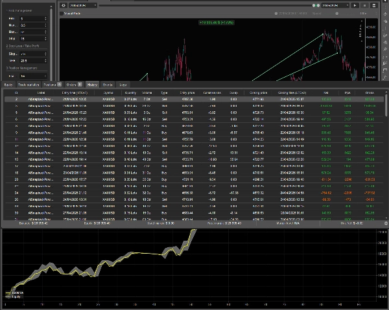Click the Equity legend entry in equity chart
The width and height of the screenshot is (389, 310).
13,296
